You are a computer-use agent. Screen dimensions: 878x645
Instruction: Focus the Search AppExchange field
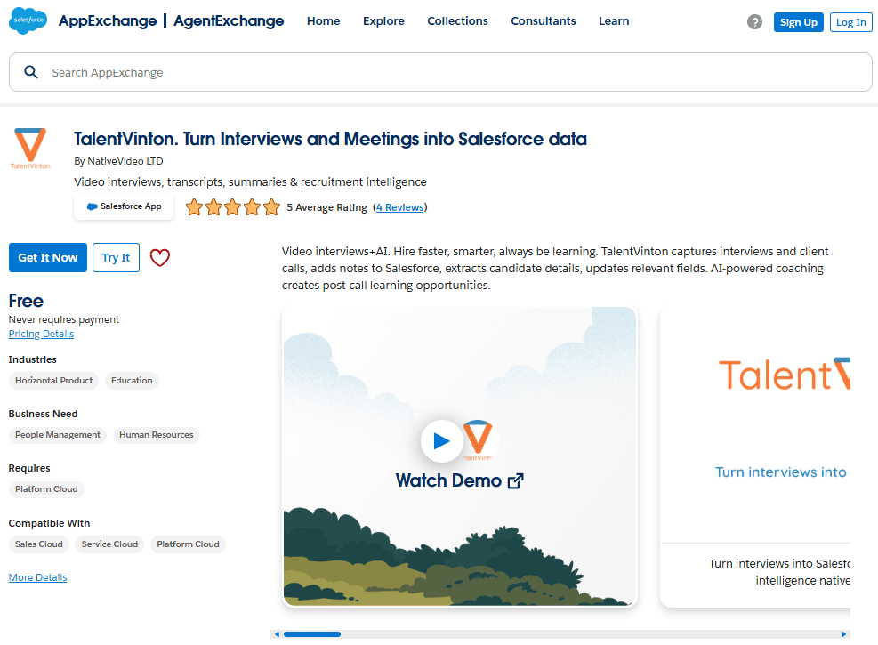tap(440, 72)
